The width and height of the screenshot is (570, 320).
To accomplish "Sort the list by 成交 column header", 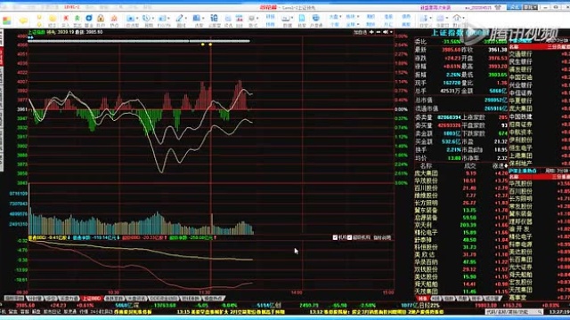I will [x=470, y=166].
